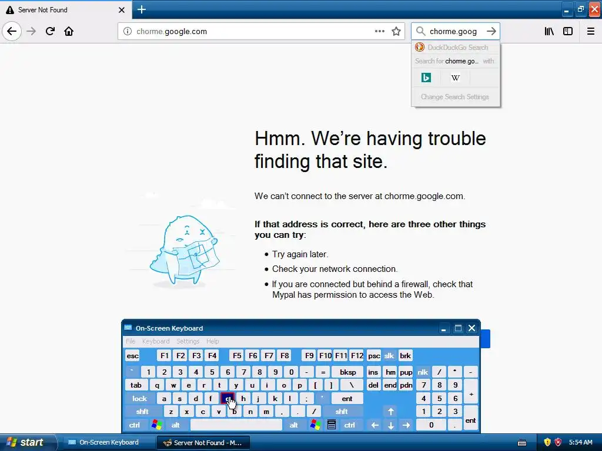Viewport: 602px width, 451px height.
Task: Choose DuckDuckGo Search suggestion header
Action: [x=456, y=48]
